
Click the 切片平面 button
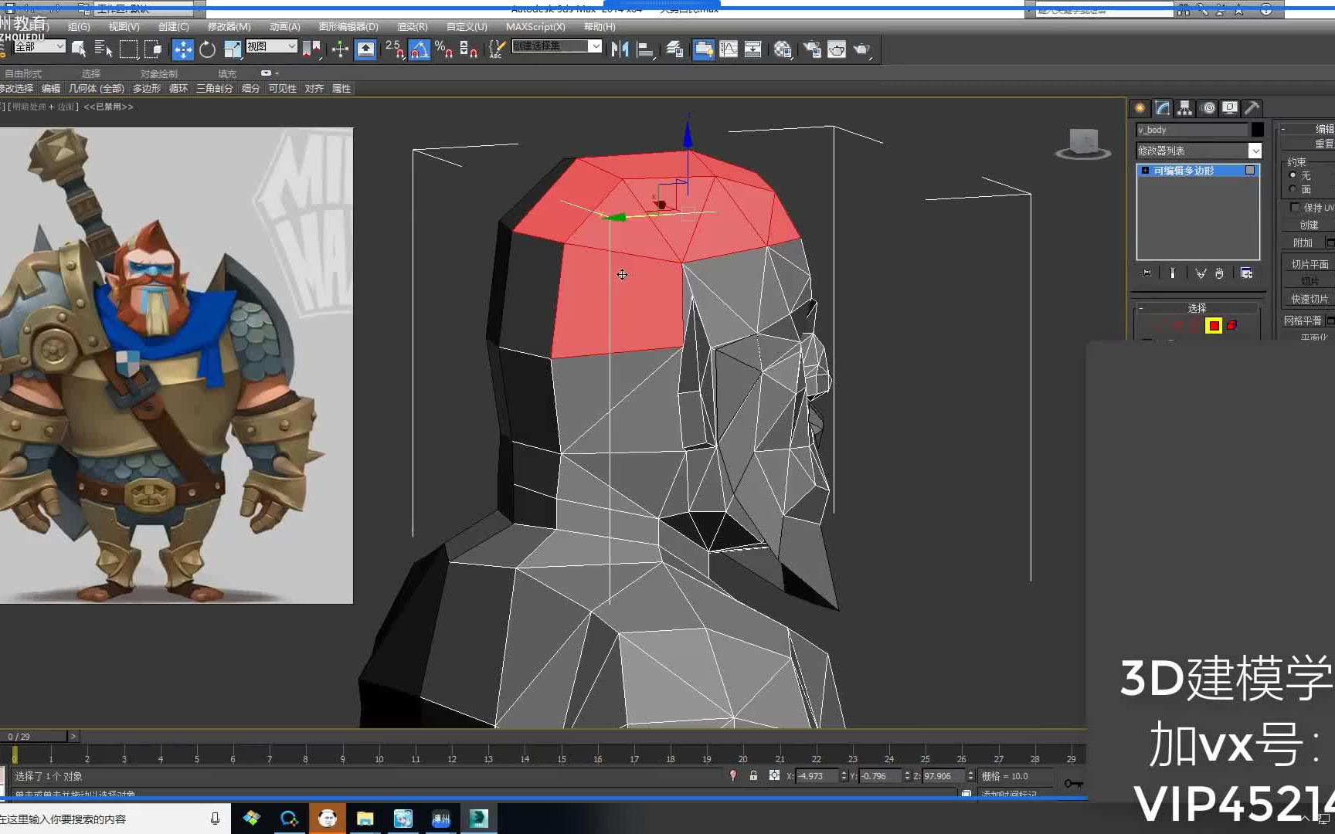point(1308,264)
